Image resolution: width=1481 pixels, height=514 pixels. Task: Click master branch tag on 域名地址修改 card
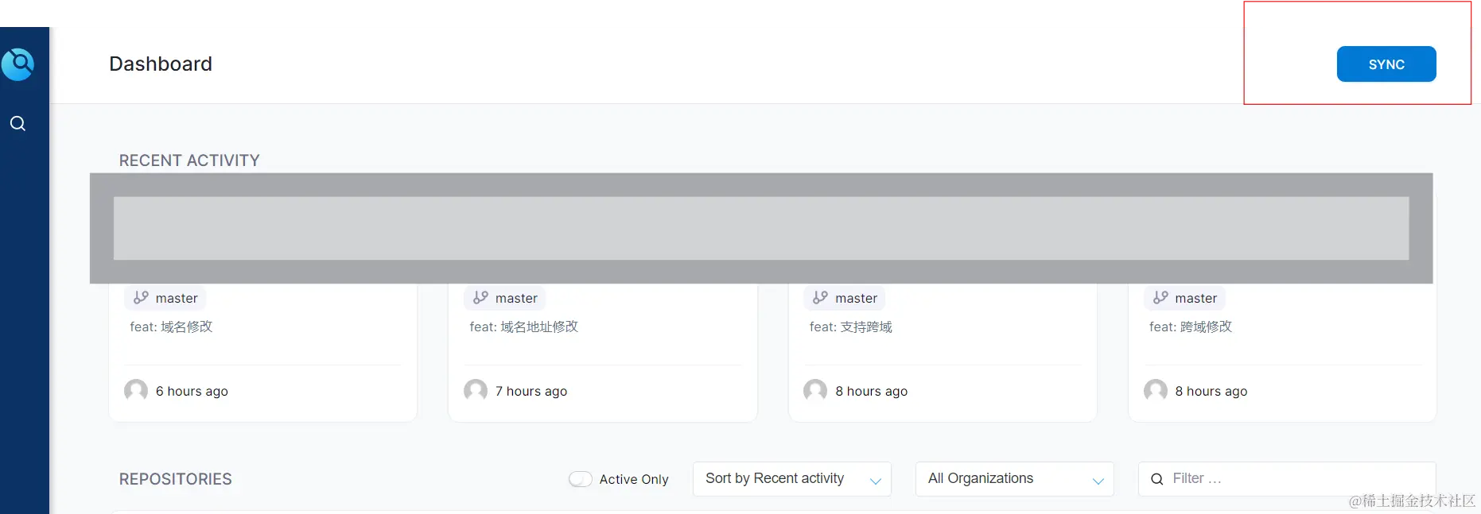(x=505, y=298)
